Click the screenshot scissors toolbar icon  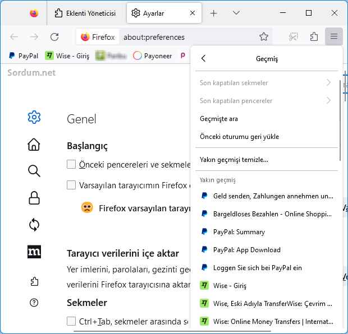click(x=294, y=37)
